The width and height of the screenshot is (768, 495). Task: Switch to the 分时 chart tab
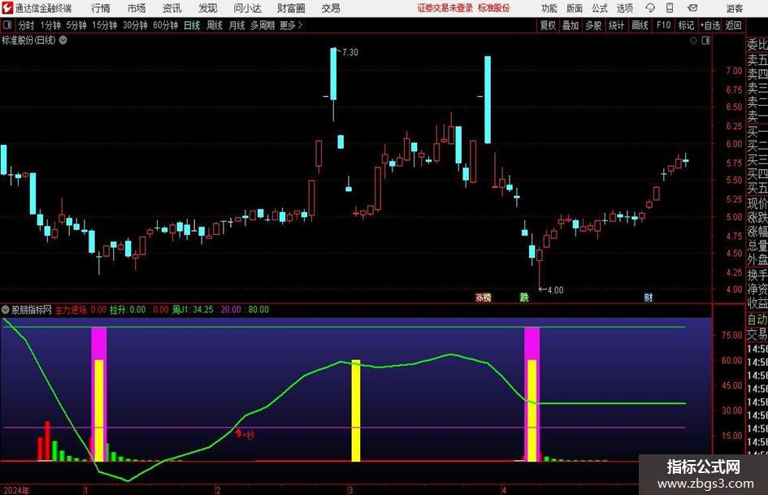[26, 25]
